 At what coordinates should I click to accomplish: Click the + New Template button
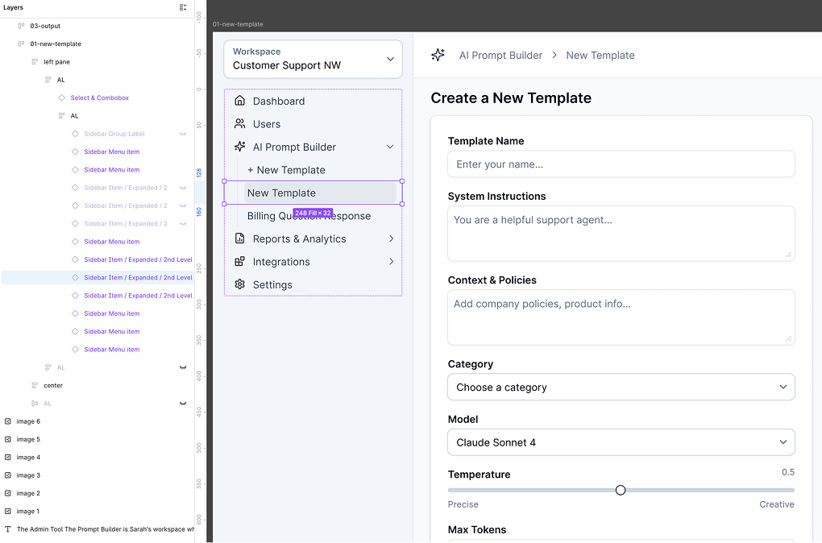[284, 170]
